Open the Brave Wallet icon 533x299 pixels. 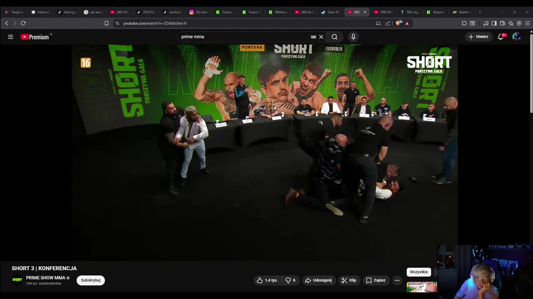[x=503, y=23]
